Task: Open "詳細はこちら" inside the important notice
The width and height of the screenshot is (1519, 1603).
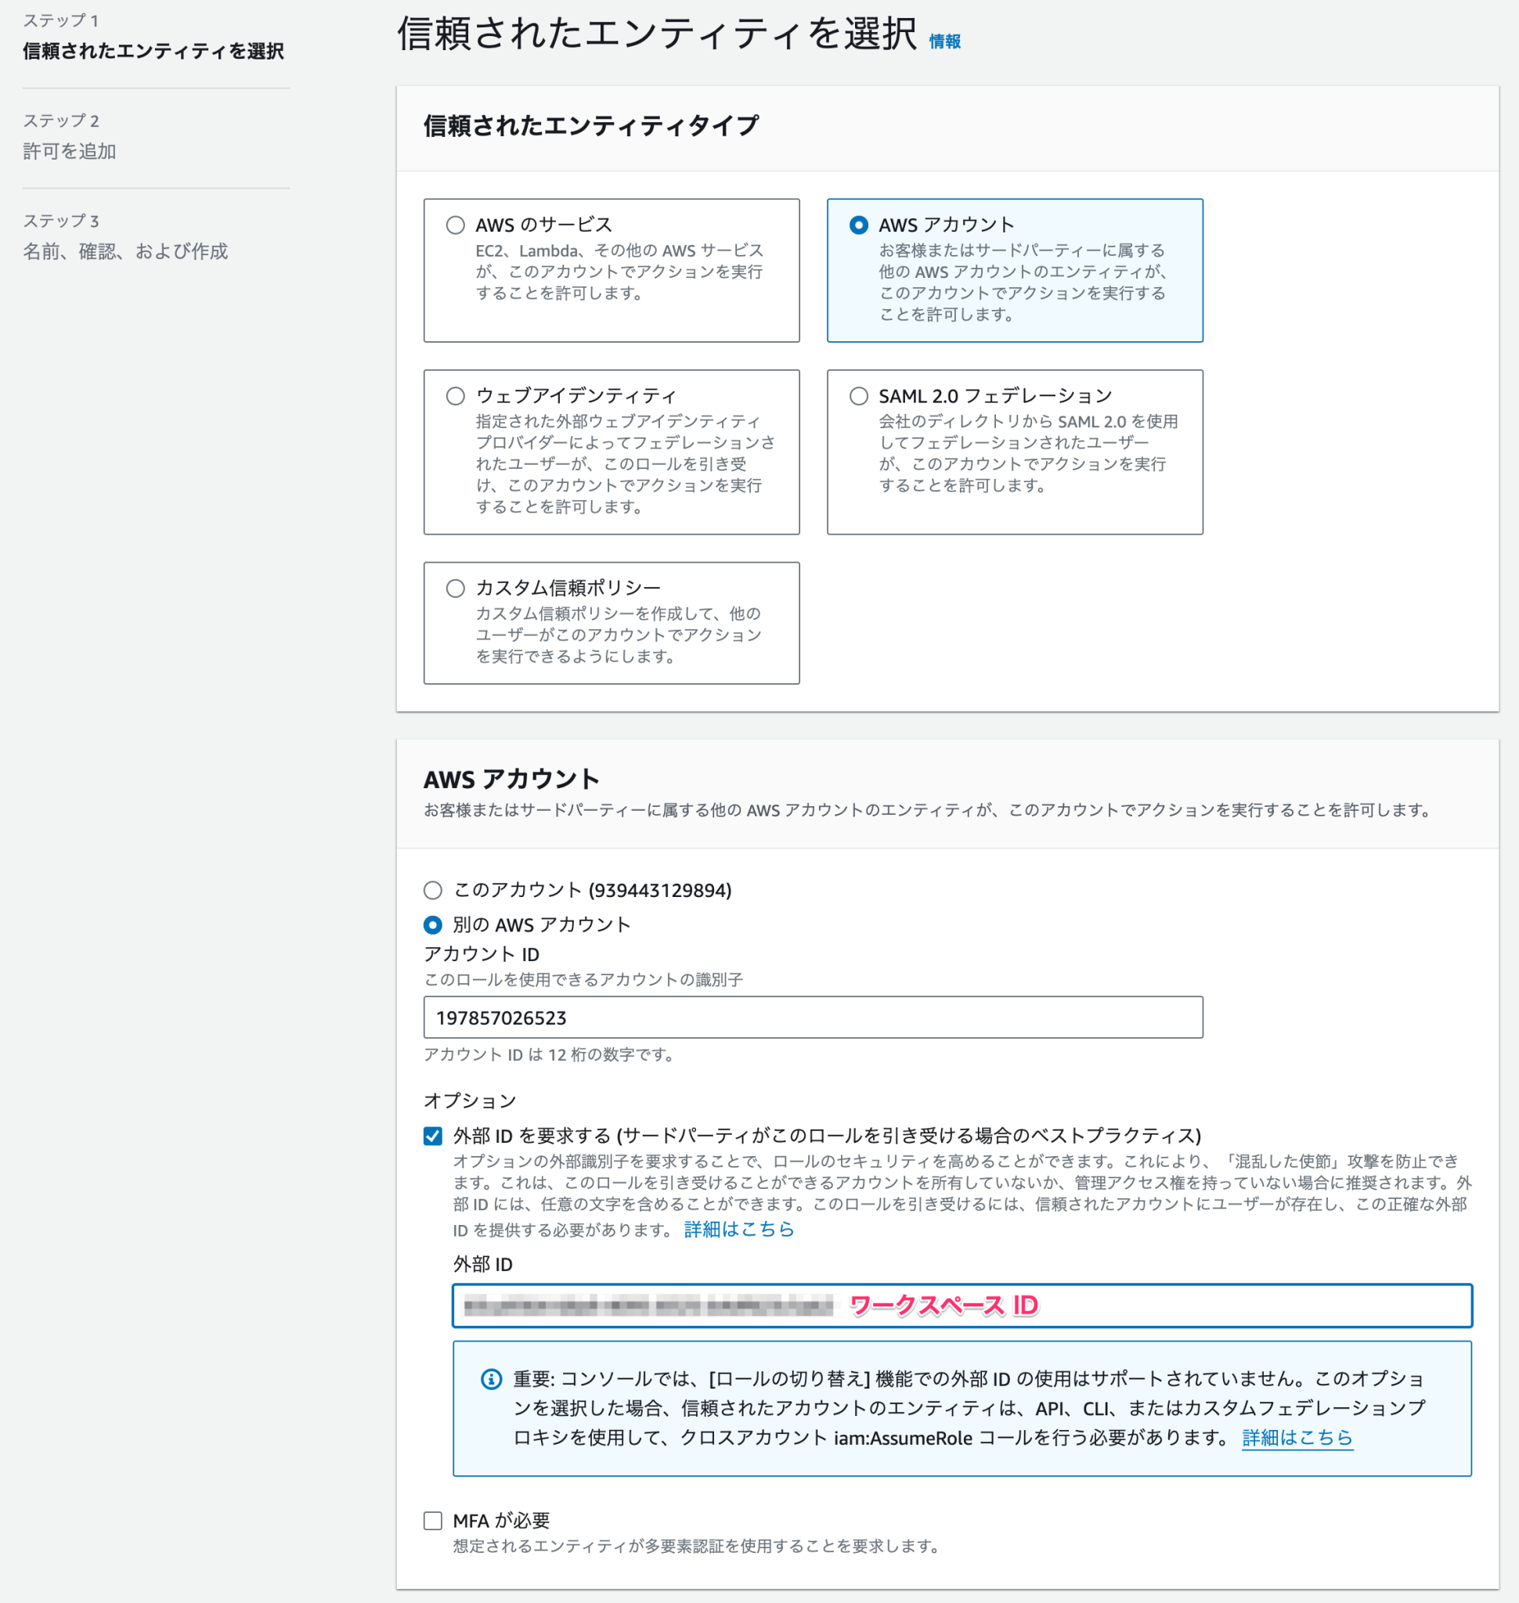Action: (x=1297, y=1438)
